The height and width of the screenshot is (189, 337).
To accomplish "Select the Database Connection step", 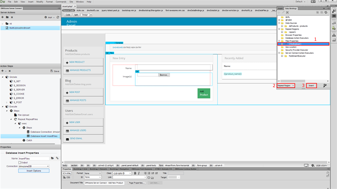I will coord(45,132).
